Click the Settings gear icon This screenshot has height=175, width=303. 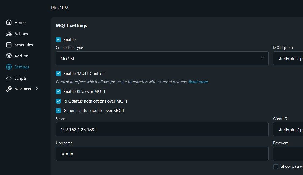point(9,67)
